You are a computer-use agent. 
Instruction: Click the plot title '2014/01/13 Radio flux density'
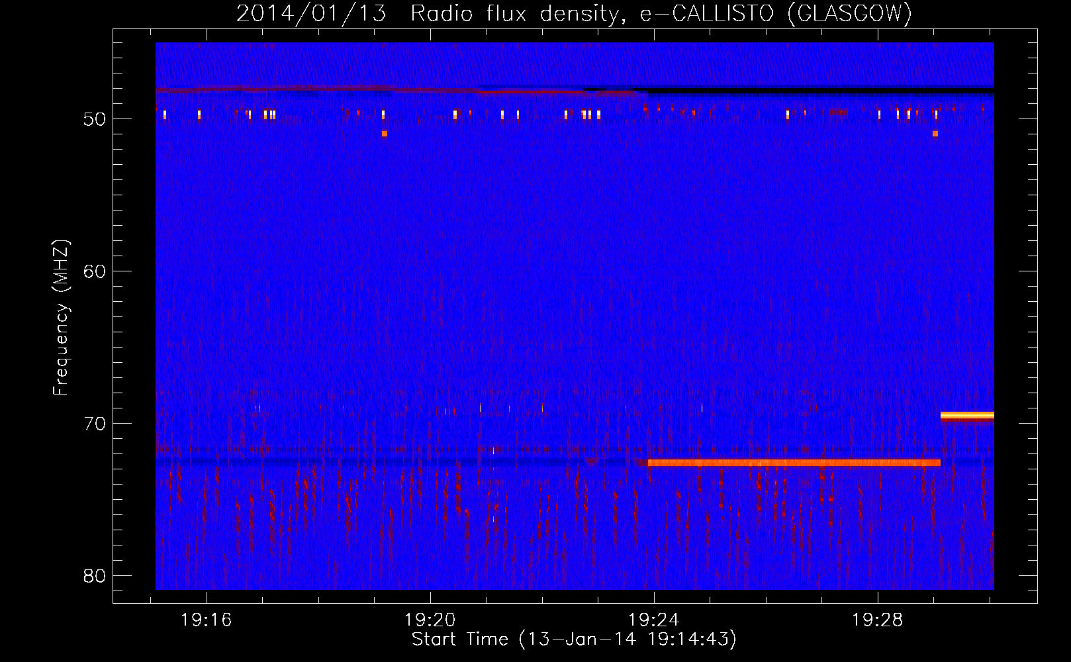click(429, 14)
